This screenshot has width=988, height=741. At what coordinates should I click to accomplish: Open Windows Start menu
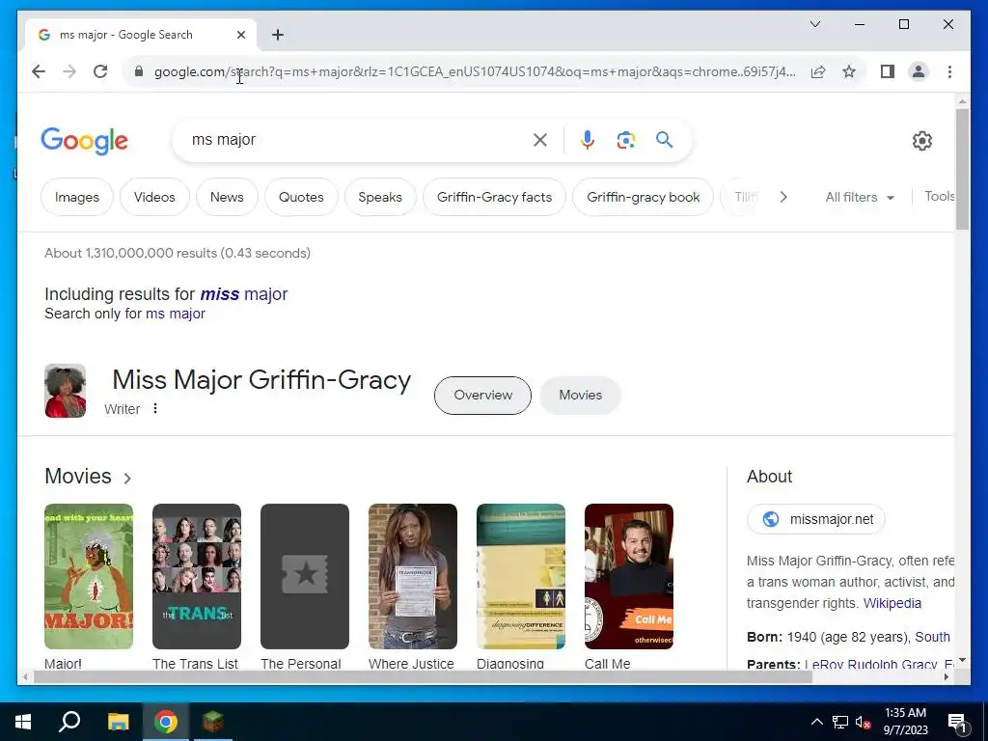pos(23,722)
